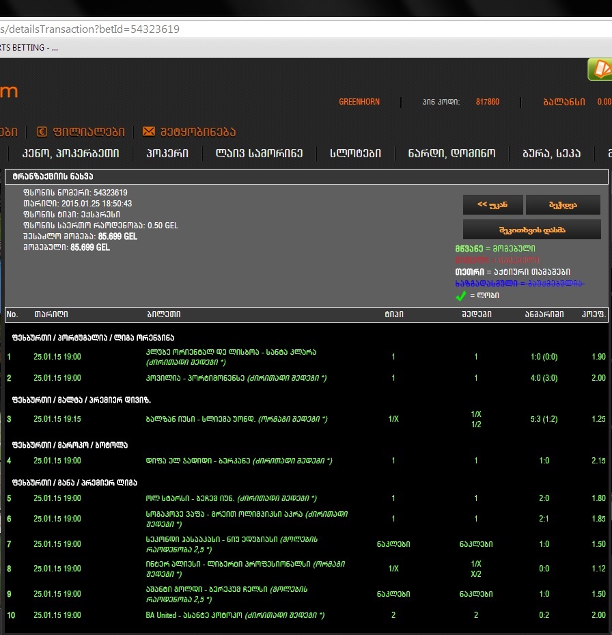Image resolution: width=612 pixels, height=635 pixels.
Task: Click the ბალანსი balance label
Action: pos(564,102)
